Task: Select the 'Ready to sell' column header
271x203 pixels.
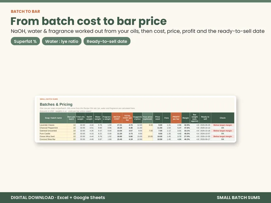Action: coord(205,118)
